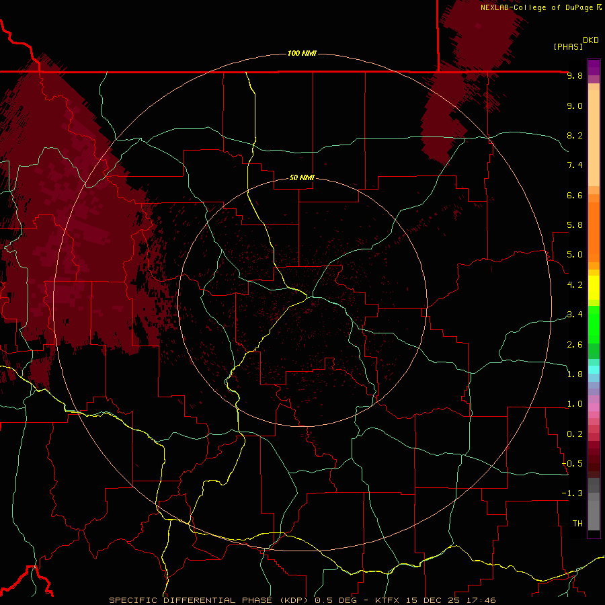Click the DKD product label

click(x=590, y=40)
